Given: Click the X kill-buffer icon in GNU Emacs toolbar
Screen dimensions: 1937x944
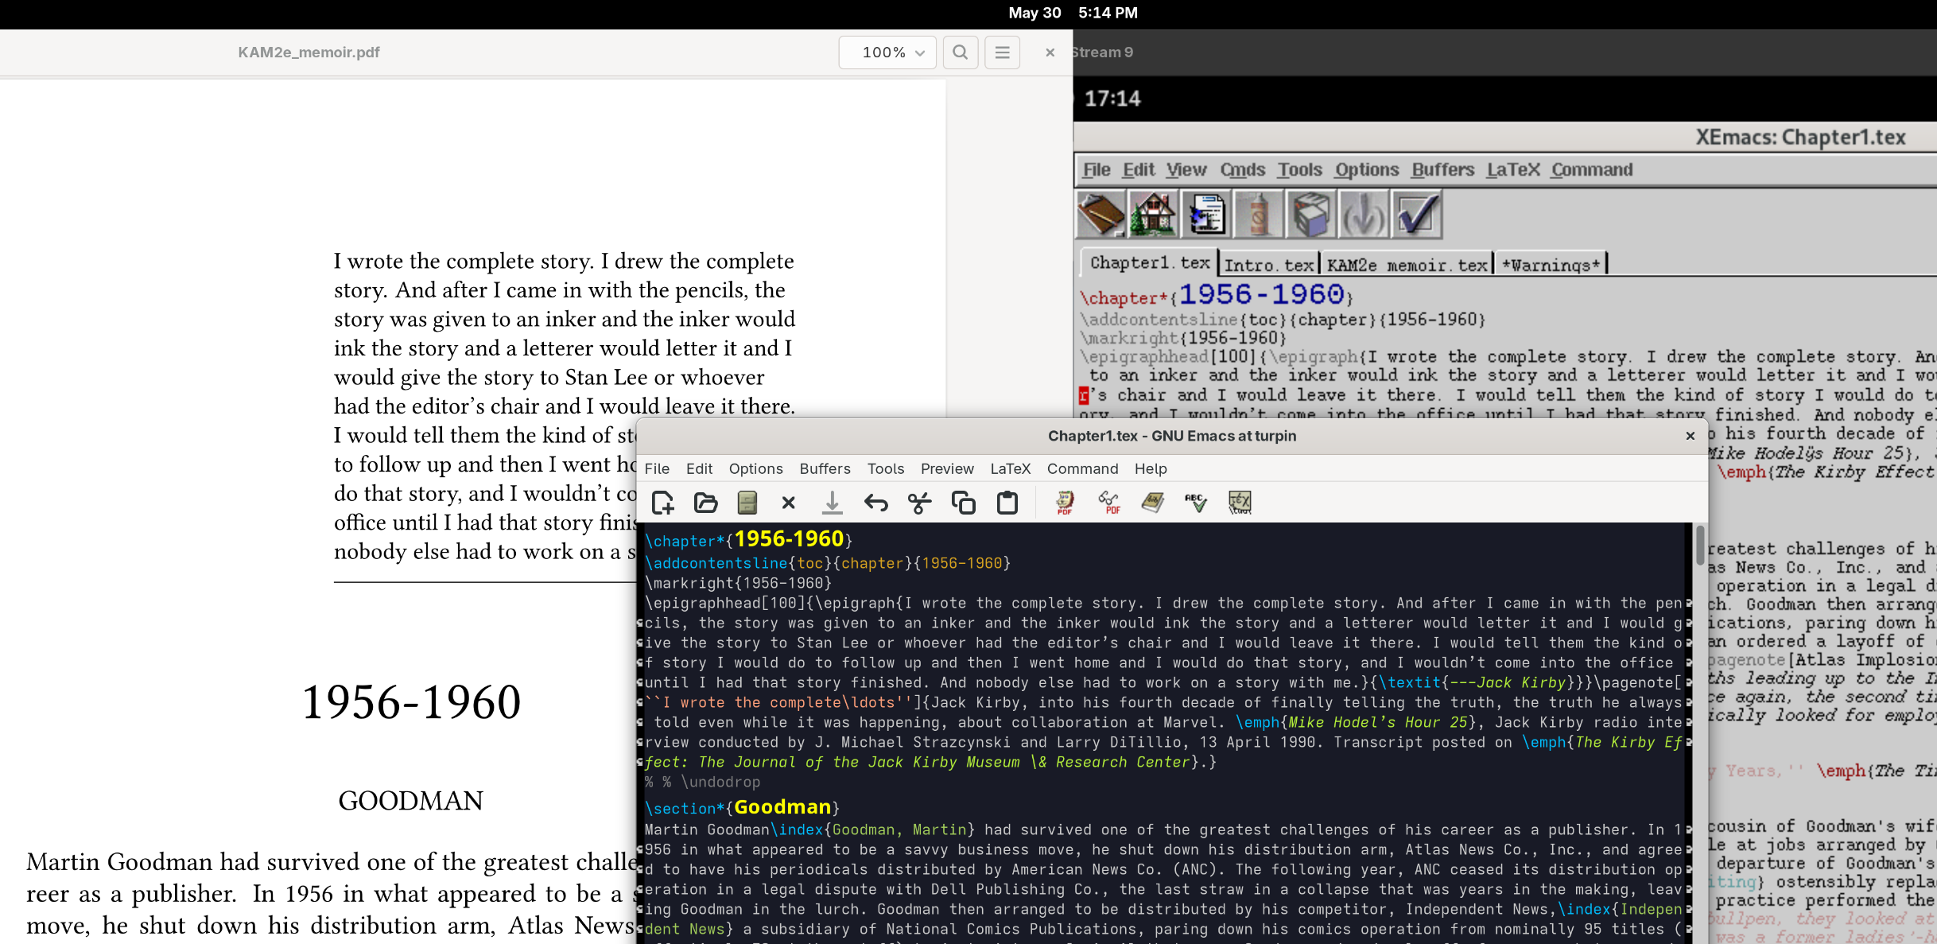Looking at the screenshot, I should click(788, 503).
